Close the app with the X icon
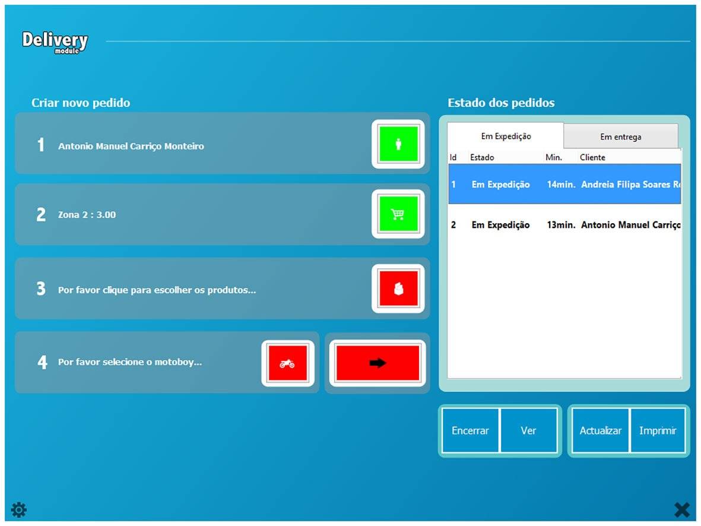 pyautogui.click(x=682, y=509)
